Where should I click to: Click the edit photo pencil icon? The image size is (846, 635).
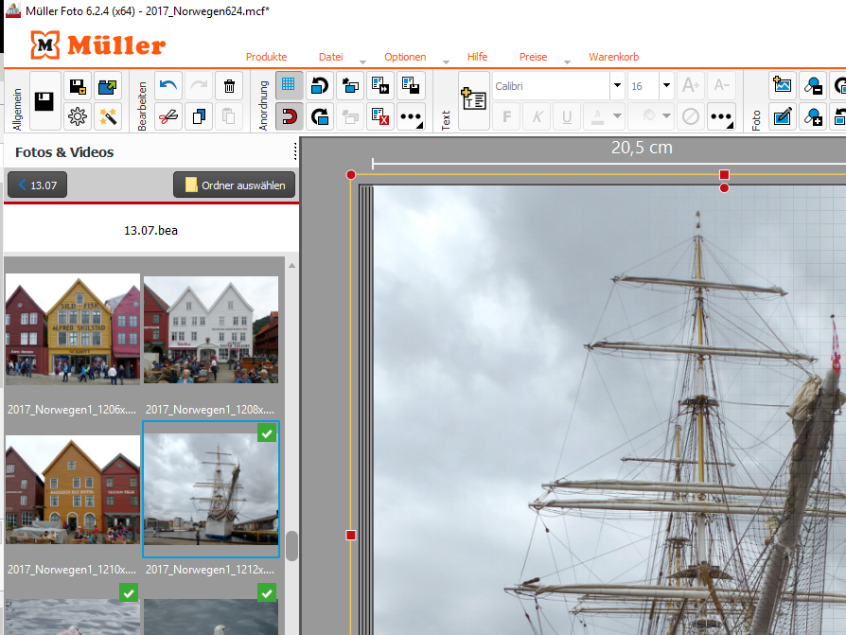click(x=782, y=117)
